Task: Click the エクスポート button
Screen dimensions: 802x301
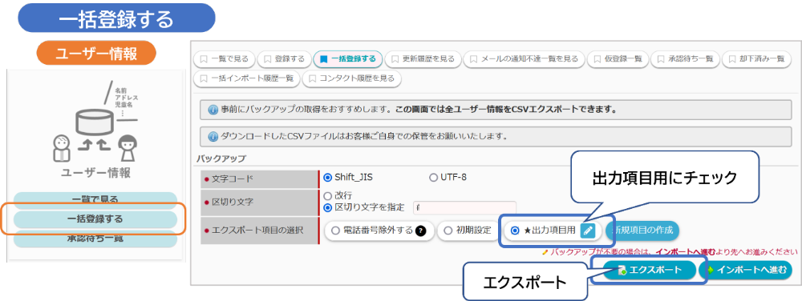Action: pos(650,271)
